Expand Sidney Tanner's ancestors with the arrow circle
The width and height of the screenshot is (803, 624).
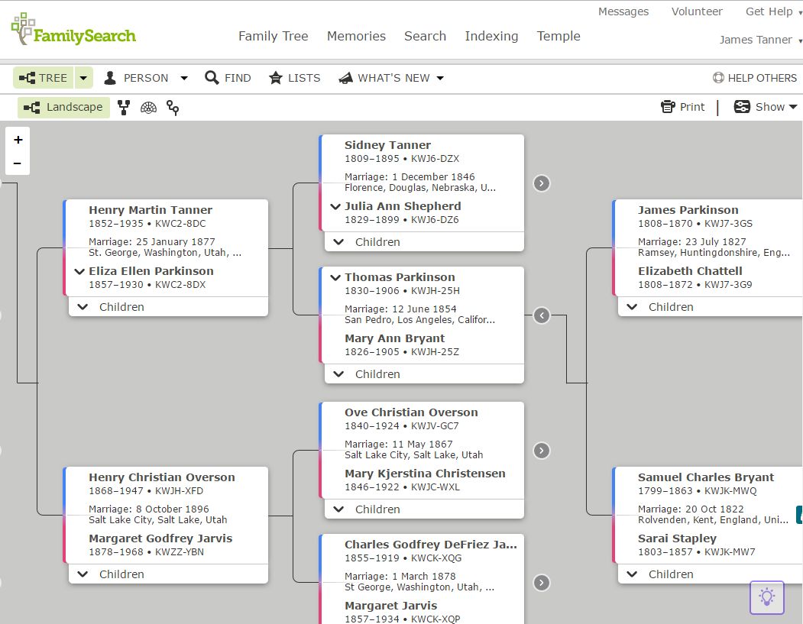[541, 183]
